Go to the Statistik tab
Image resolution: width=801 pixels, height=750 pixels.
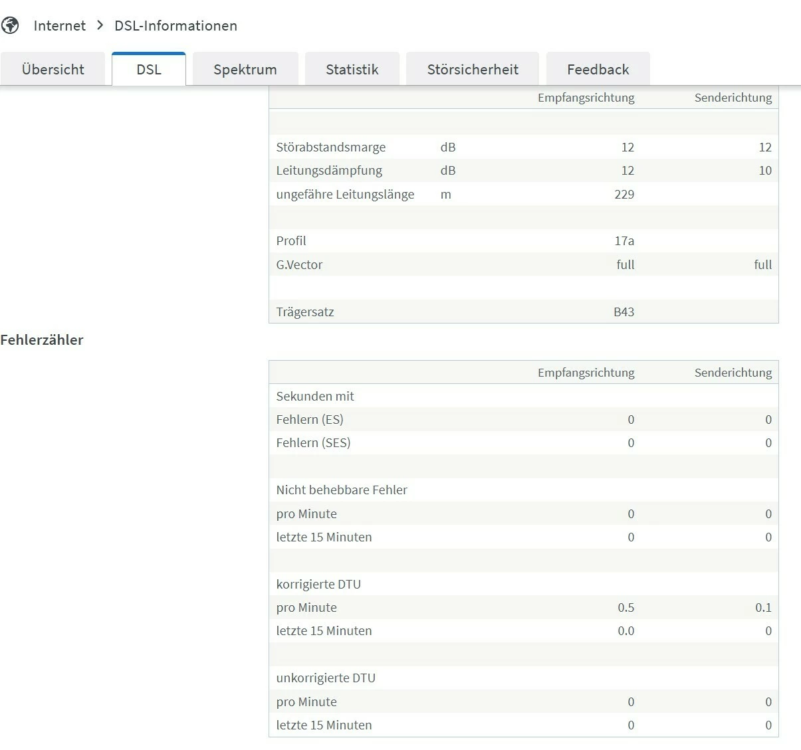pyautogui.click(x=352, y=70)
